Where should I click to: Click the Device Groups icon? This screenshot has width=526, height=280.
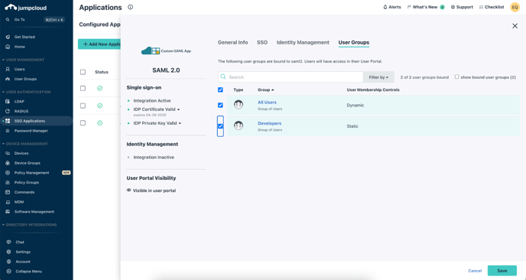click(8, 163)
